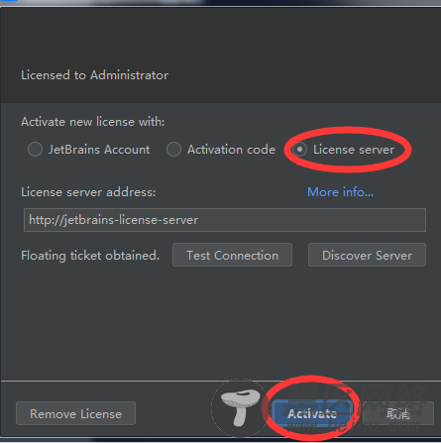
Task: Choose the Activation code radio option
Action: coord(173,150)
